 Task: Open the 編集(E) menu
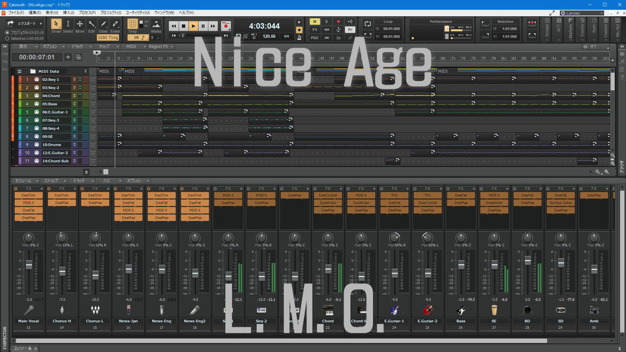coord(35,13)
